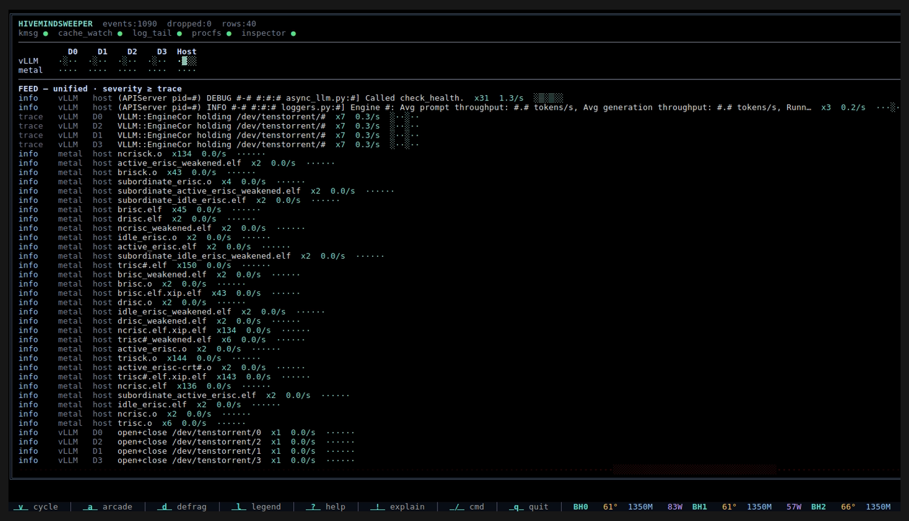Click the green status dot after inspector
The height and width of the screenshot is (521, 909).
click(293, 33)
